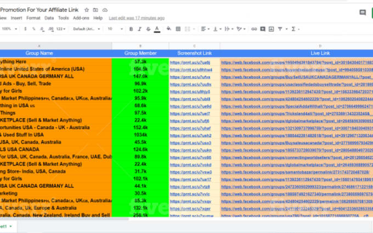Click the increase decimal places icon

50,29
